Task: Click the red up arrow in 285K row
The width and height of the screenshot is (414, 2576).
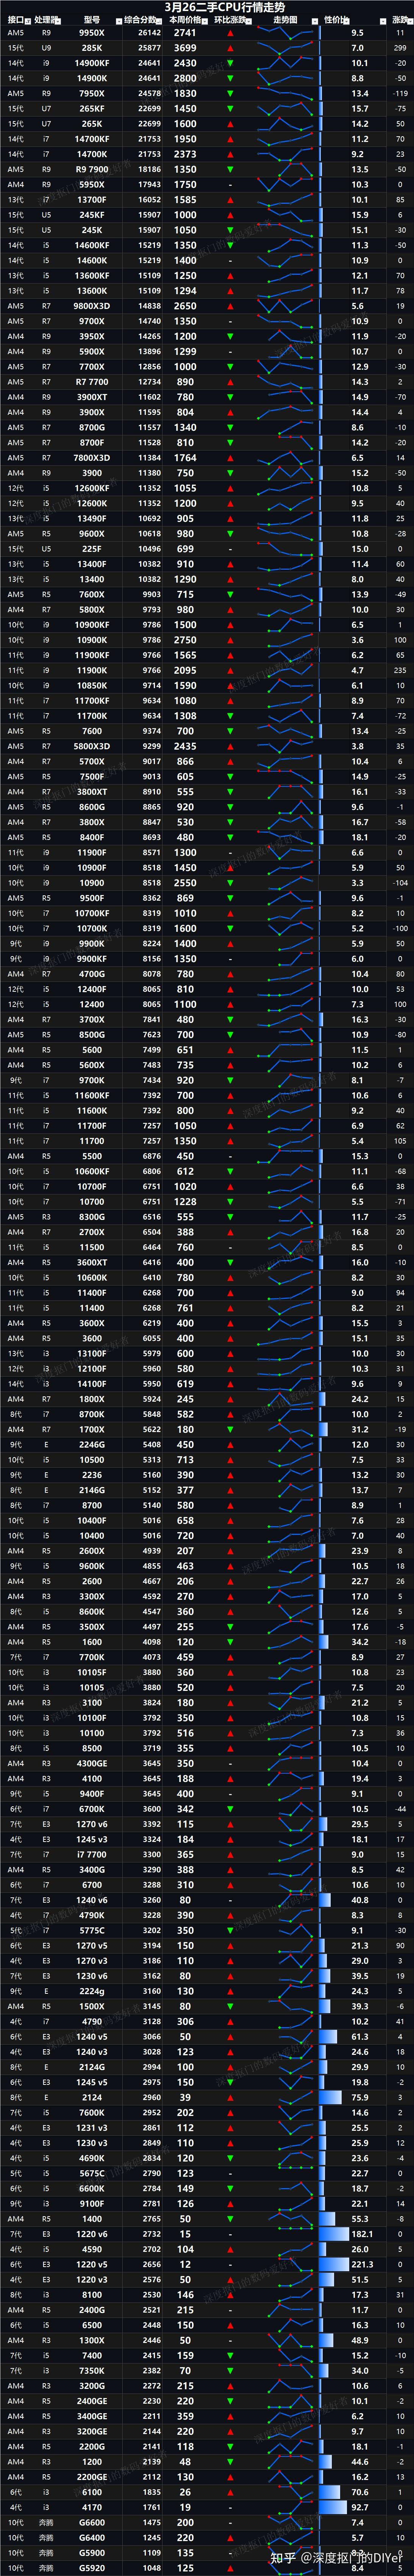Action: click(x=230, y=48)
